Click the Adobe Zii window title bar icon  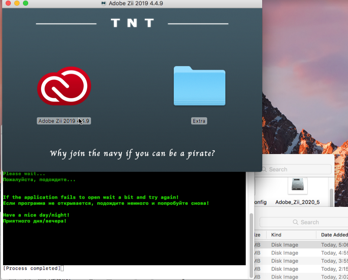point(104,3)
